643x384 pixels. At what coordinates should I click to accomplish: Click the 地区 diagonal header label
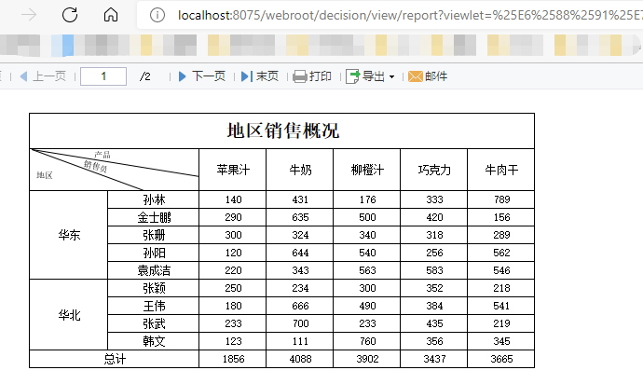tap(45, 175)
